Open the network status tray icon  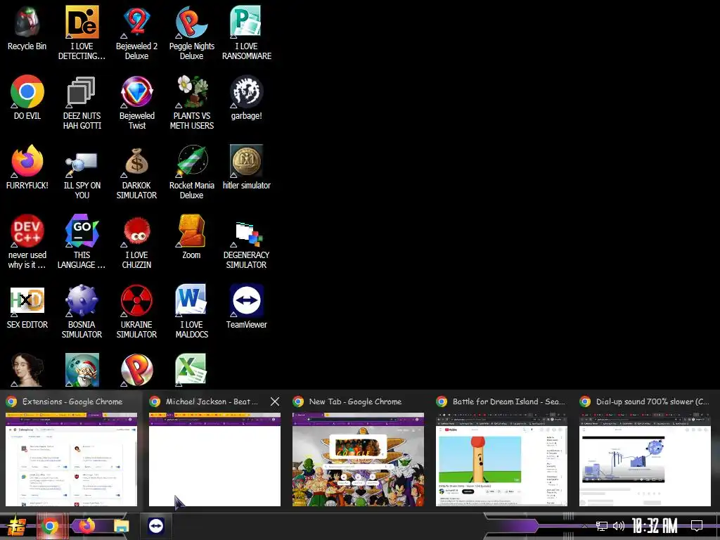coord(602,526)
